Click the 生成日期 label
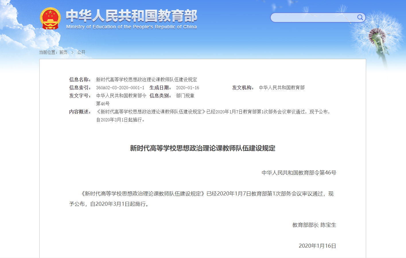406x258 pixels. pyautogui.click(x=160, y=88)
